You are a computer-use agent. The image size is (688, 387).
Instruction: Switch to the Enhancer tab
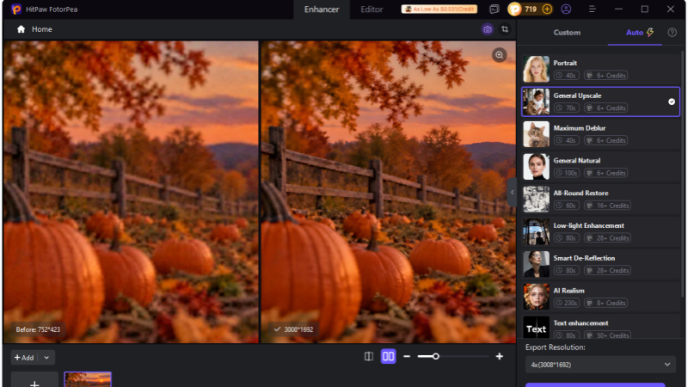(322, 9)
